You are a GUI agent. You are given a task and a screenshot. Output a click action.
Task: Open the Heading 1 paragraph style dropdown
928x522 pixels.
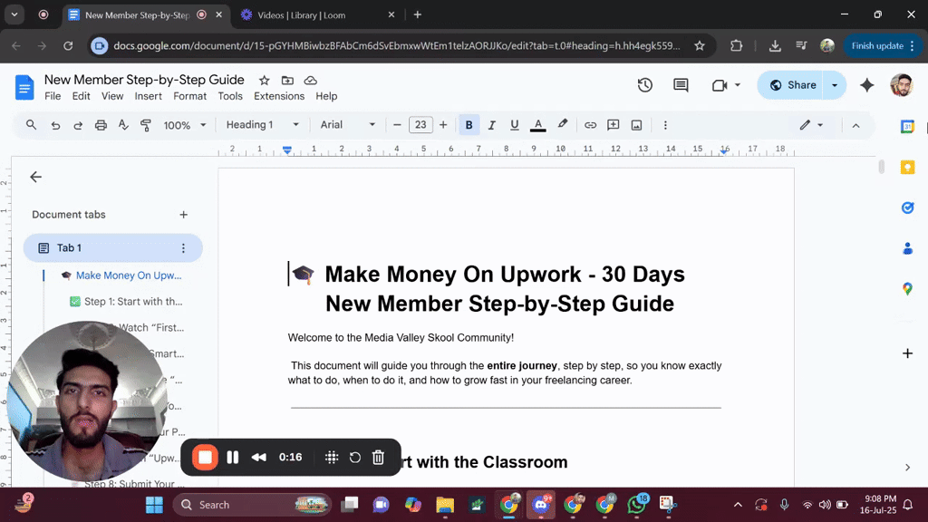click(262, 125)
